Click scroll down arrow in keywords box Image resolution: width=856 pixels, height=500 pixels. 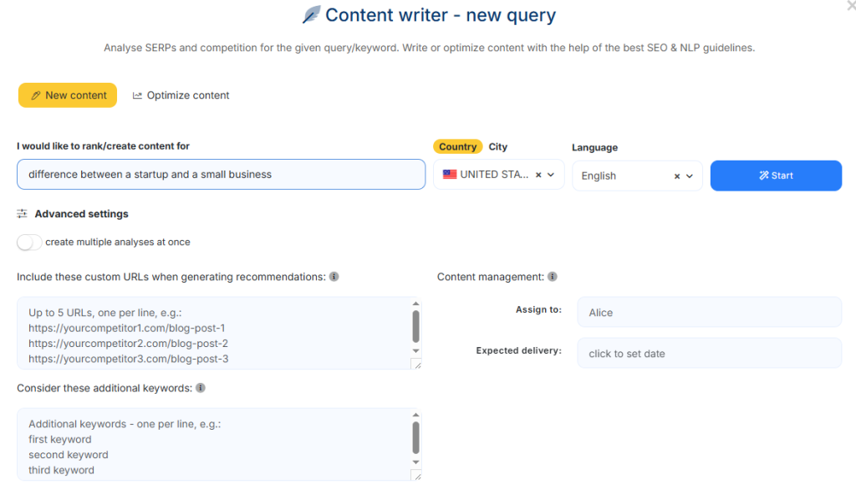416,462
